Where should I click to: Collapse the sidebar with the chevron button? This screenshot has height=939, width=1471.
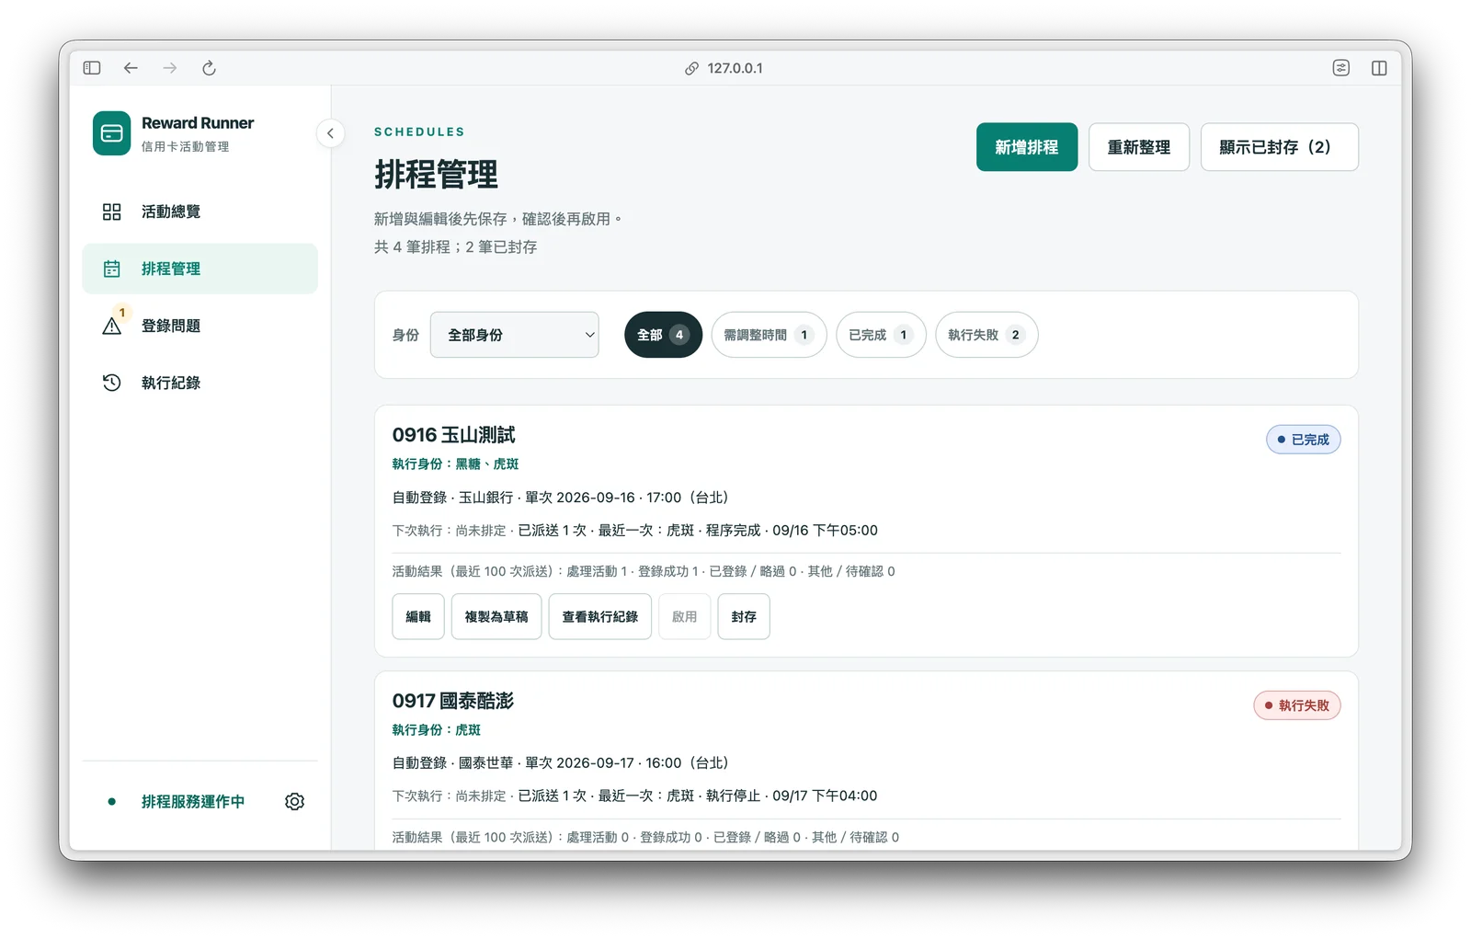click(x=330, y=133)
